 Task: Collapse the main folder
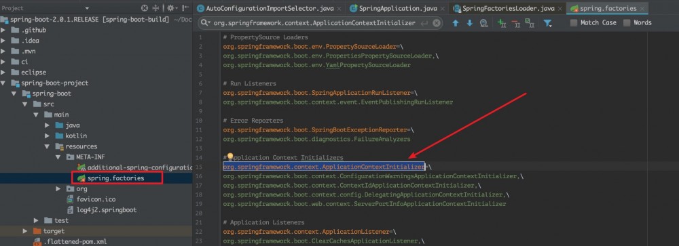36,115
